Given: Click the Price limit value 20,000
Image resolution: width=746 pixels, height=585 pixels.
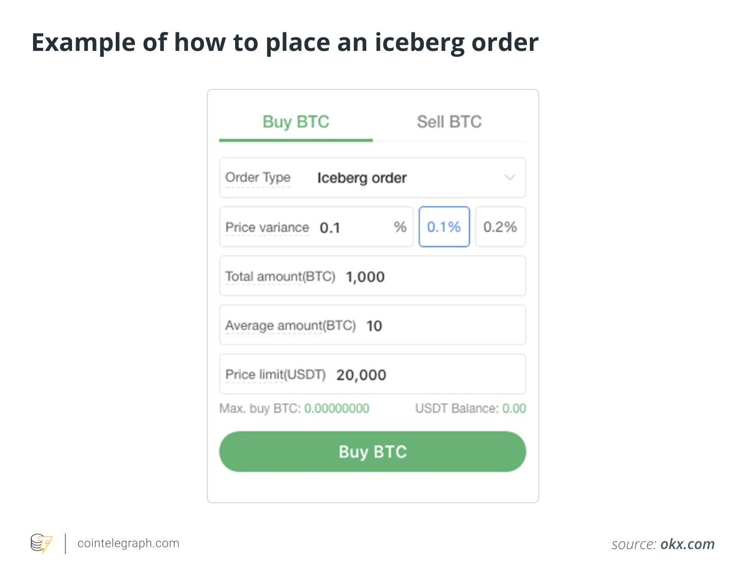Looking at the screenshot, I should point(361,375).
